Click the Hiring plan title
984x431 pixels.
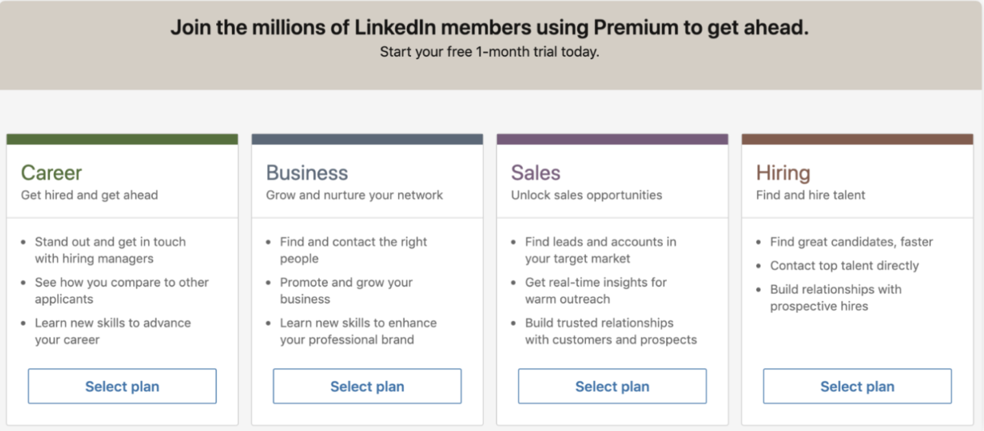(783, 172)
